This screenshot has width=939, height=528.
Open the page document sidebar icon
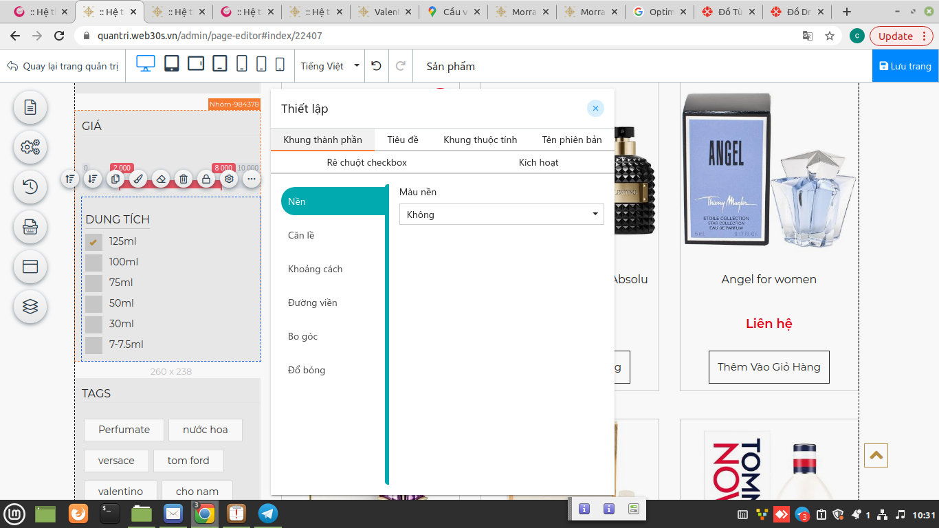tap(30, 107)
